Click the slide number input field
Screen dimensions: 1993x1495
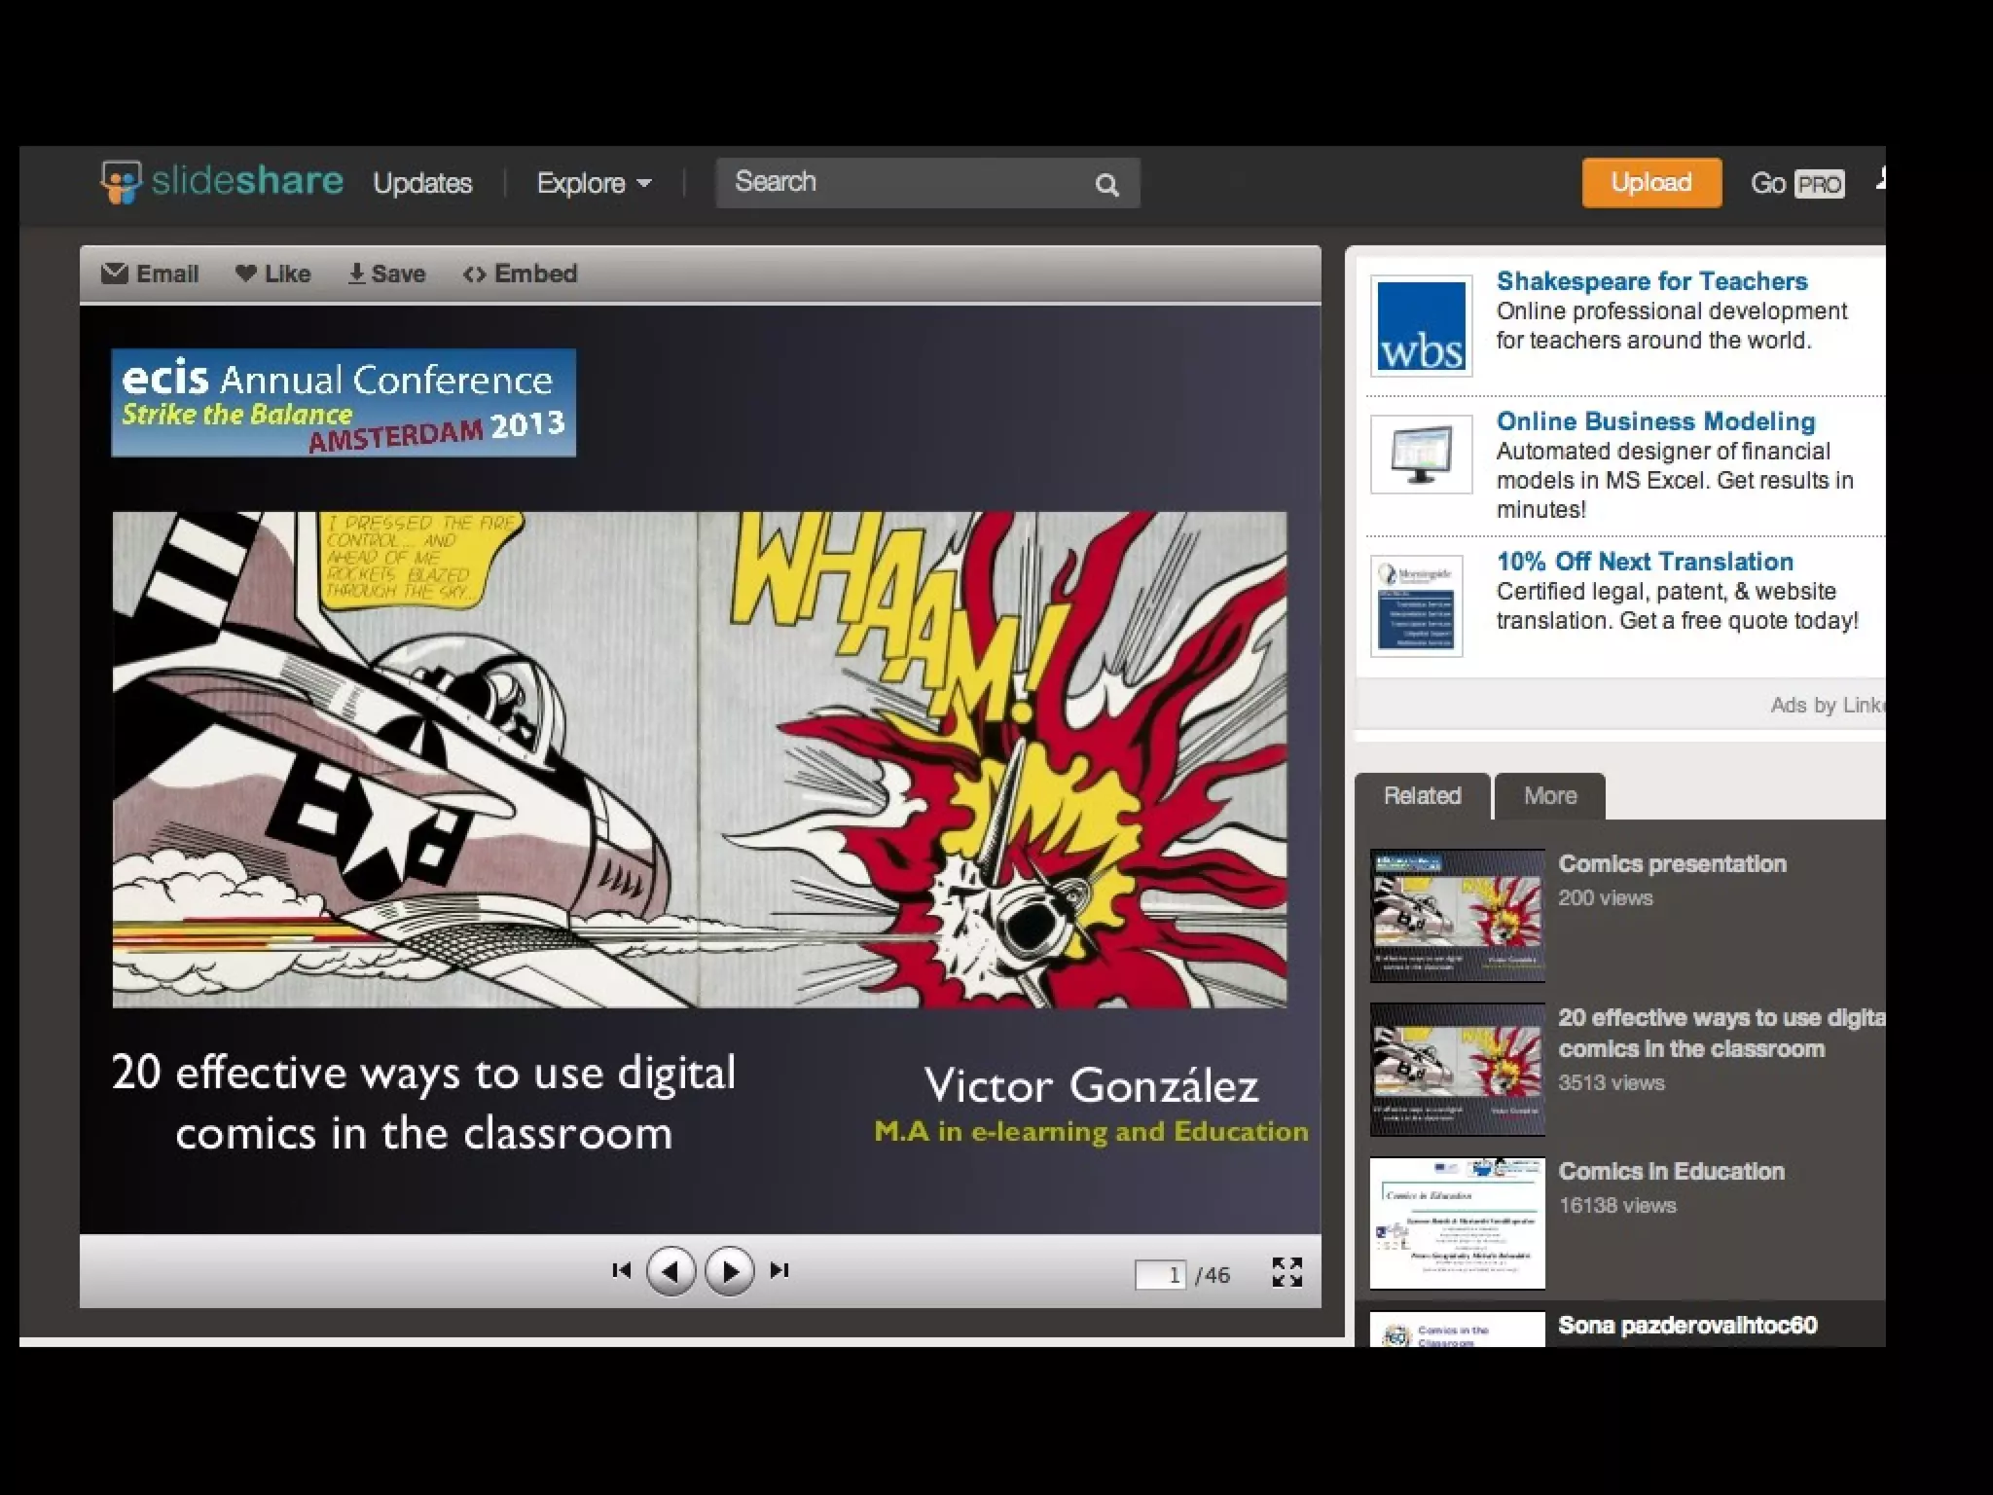pyautogui.click(x=1160, y=1274)
